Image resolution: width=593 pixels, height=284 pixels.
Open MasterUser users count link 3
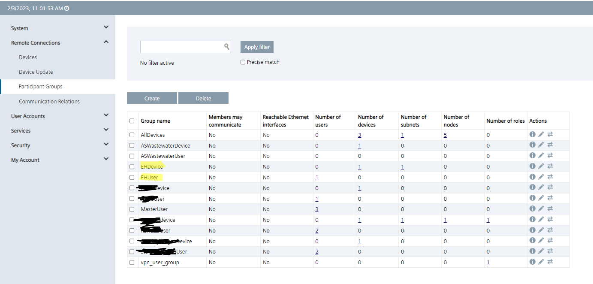point(316,209)
